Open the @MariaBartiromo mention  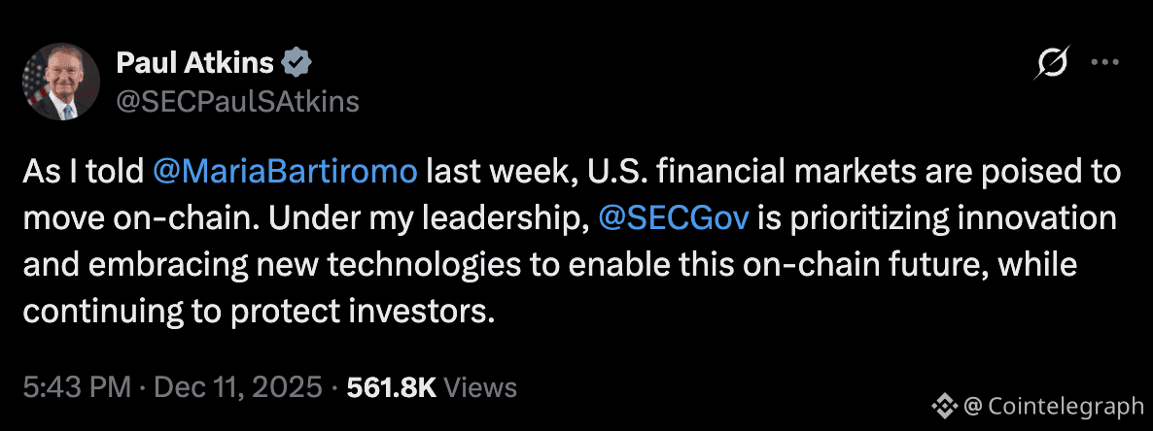286,171
